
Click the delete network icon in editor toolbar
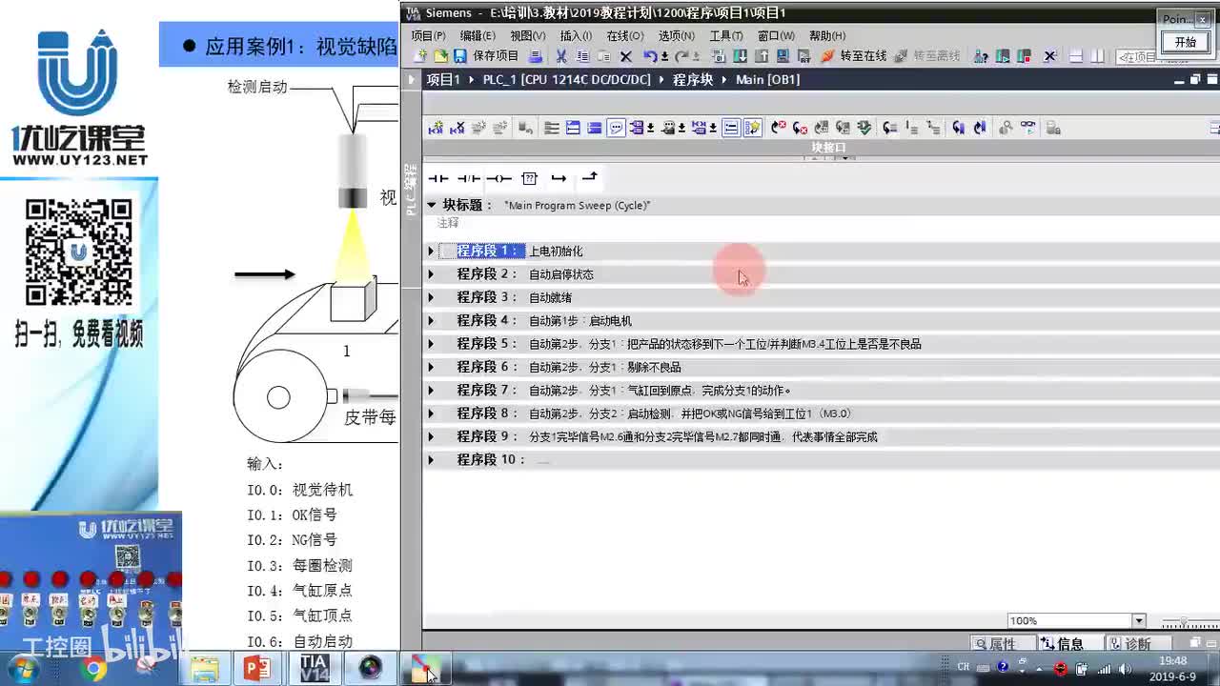pyautogui.click(x=457, y=128)
